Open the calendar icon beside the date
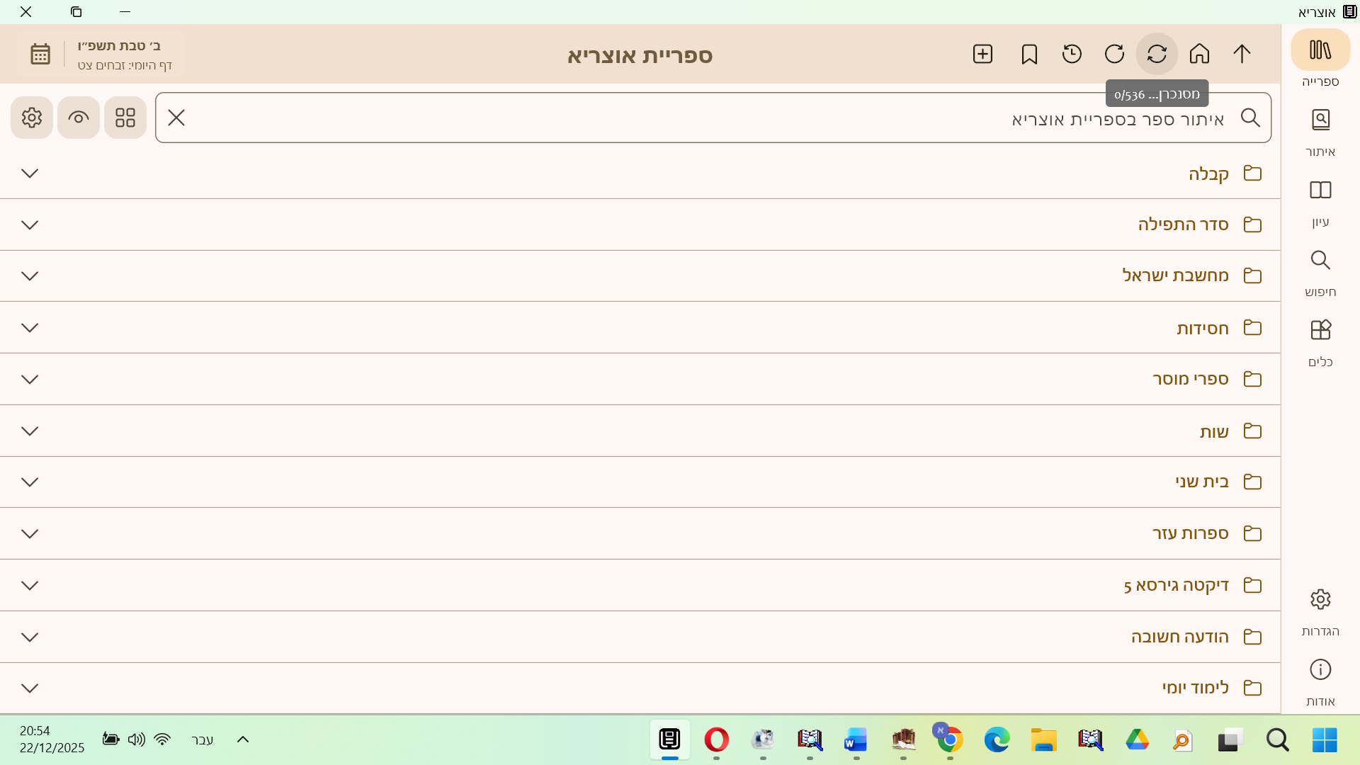Image resolution: width=1360 pixels, height=765 pixels. [x=40, y=54]
